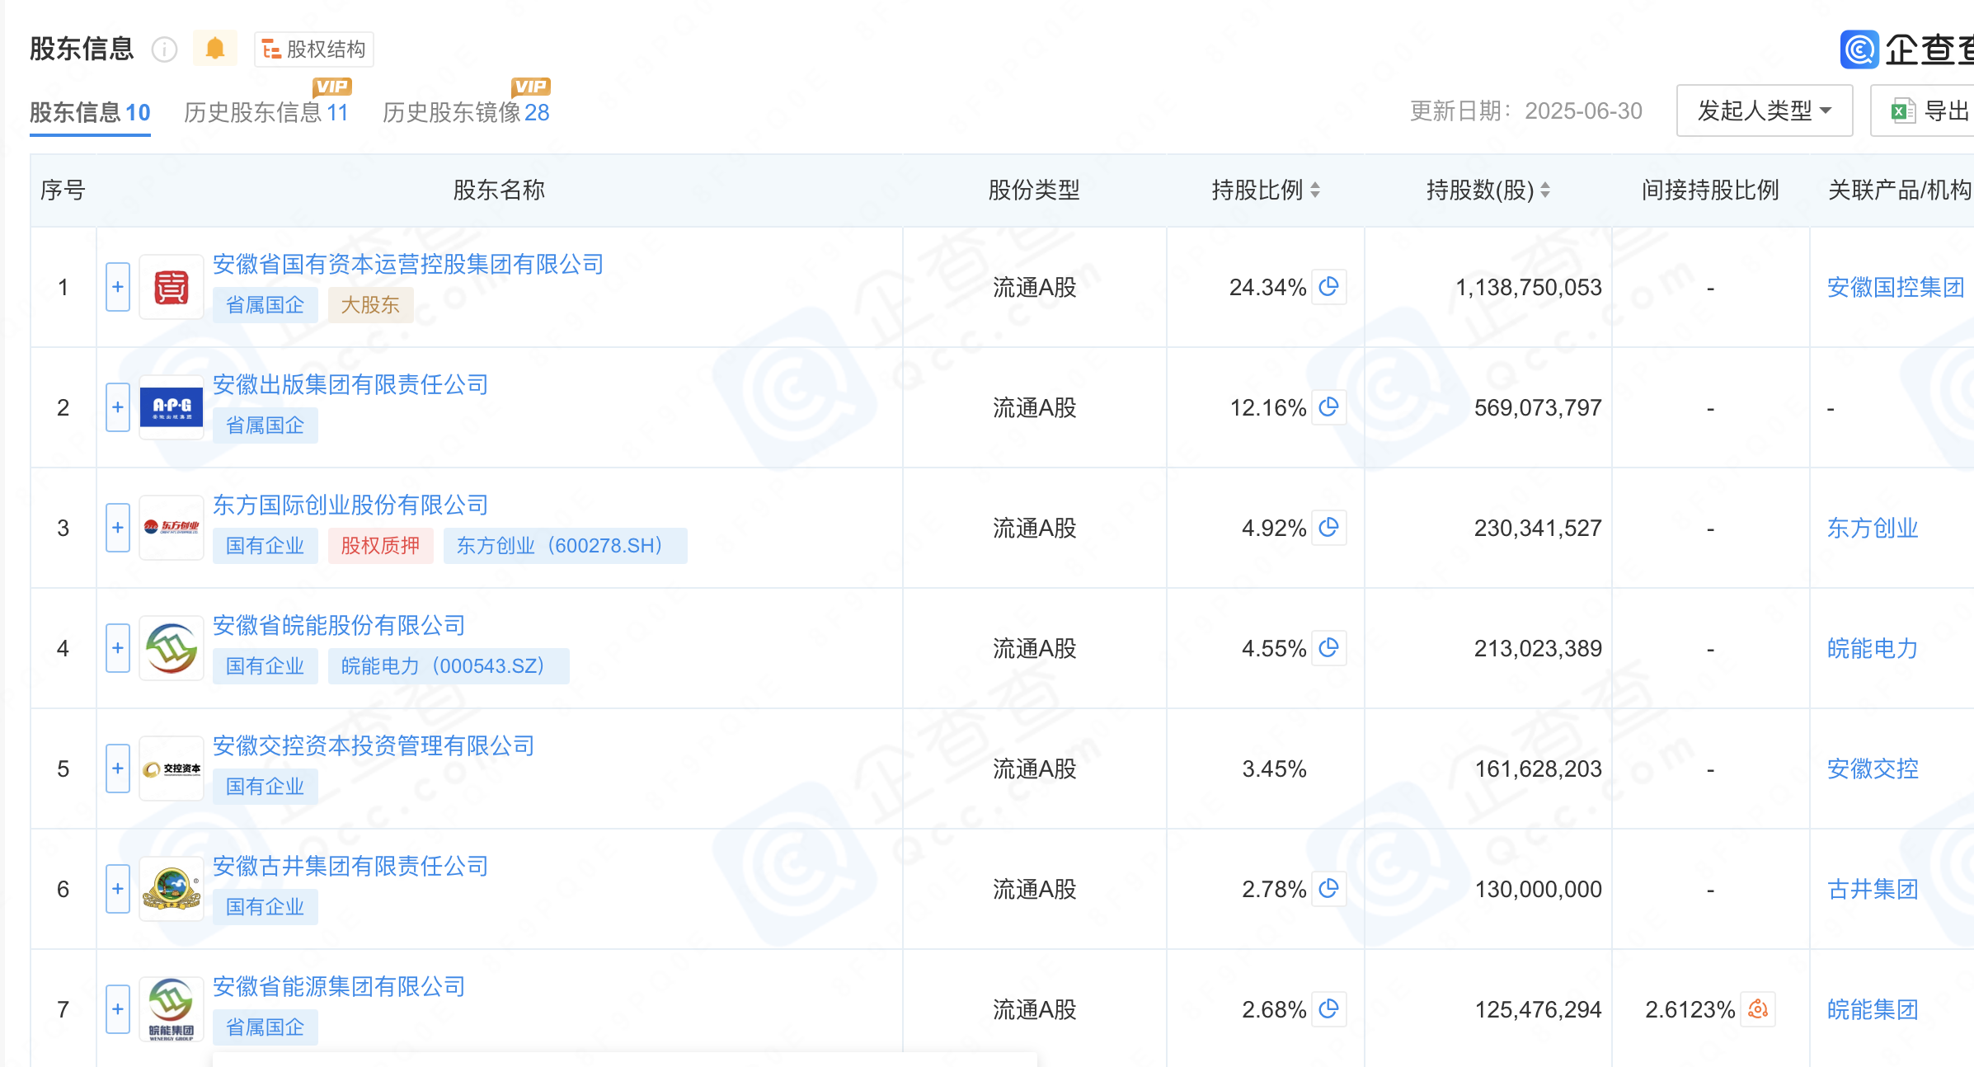Image resolution: width=1974 pixels, height=1067 pixels.
Task: Click the pie chart icon beside 12.16%
Action: click(1328, 407)
